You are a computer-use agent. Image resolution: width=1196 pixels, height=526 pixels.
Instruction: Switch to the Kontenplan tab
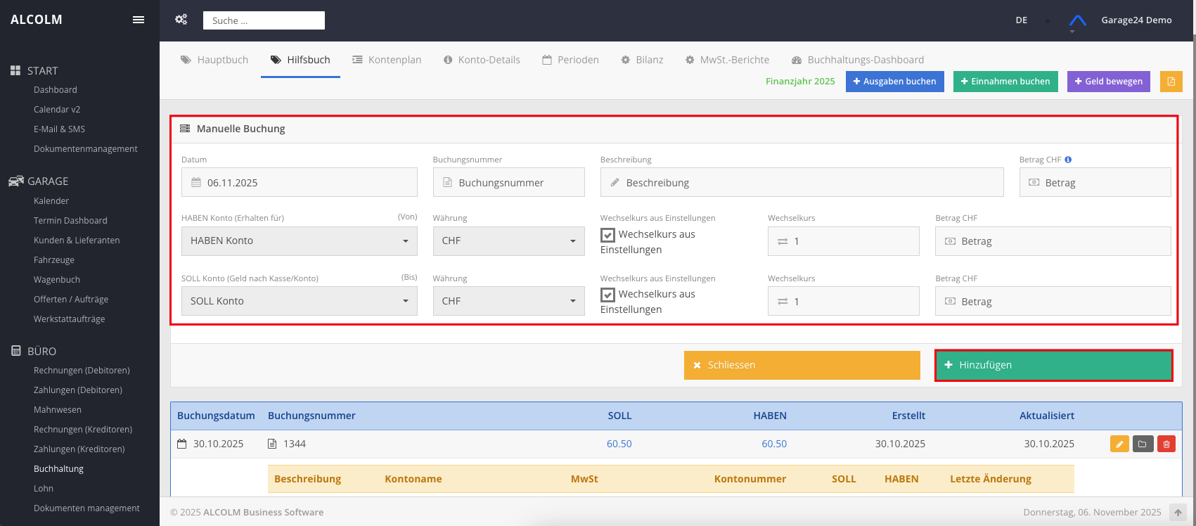click(x=387, y=60)
